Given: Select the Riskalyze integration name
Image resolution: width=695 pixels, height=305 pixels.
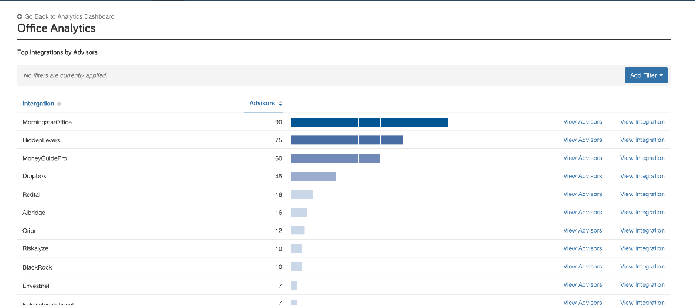Looking at the screenshot, I should coord(35,248).
